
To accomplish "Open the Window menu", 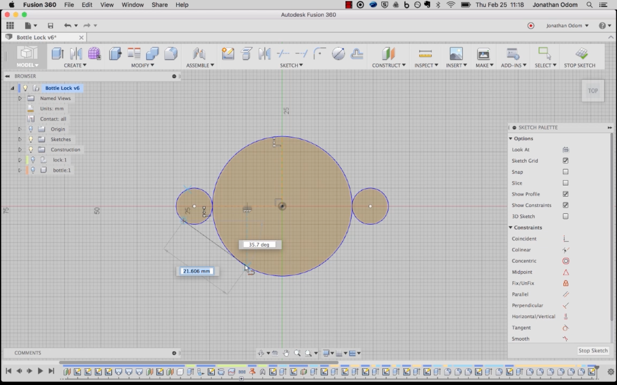I will tap(133, 5).
